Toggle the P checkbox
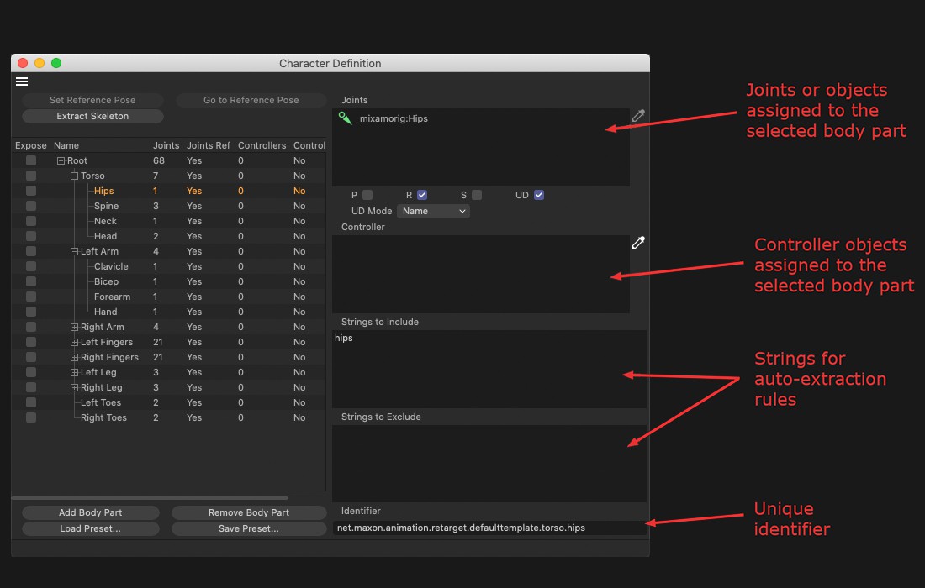Screen dimensions: 925x588 point(367,194)
